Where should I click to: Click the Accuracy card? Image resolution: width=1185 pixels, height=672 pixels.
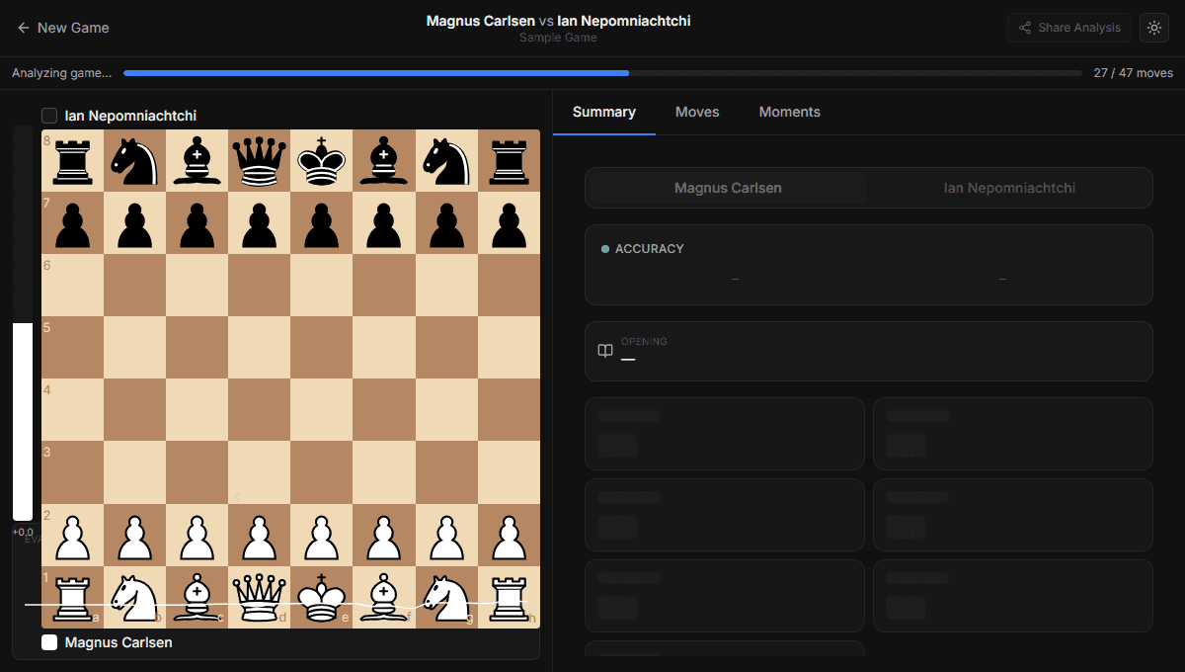tap(869, 265)
